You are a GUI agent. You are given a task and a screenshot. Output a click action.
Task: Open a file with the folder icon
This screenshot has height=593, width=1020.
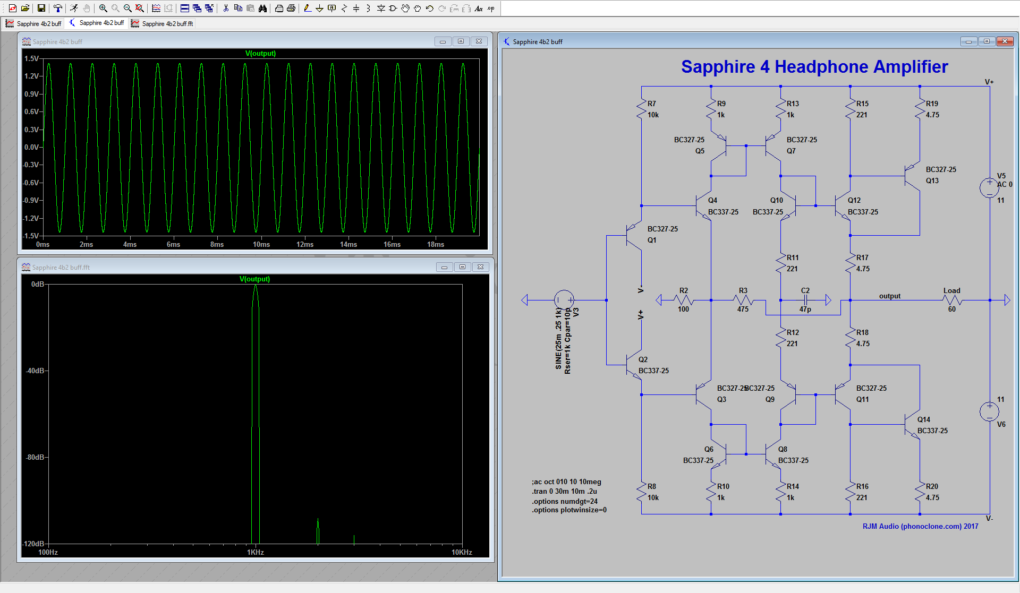click(25, 8)
